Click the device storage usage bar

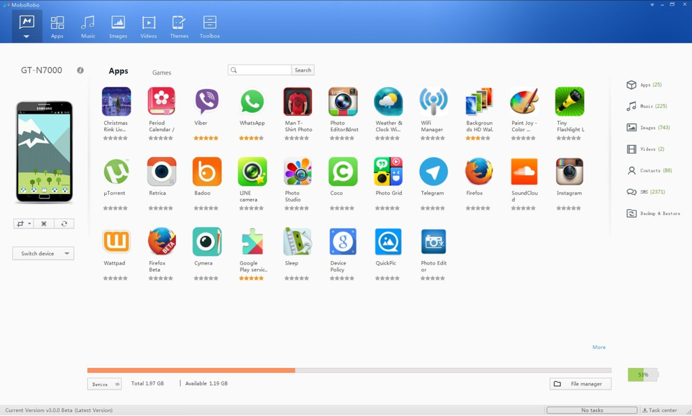pyautogui.click(x=349, y=371)
